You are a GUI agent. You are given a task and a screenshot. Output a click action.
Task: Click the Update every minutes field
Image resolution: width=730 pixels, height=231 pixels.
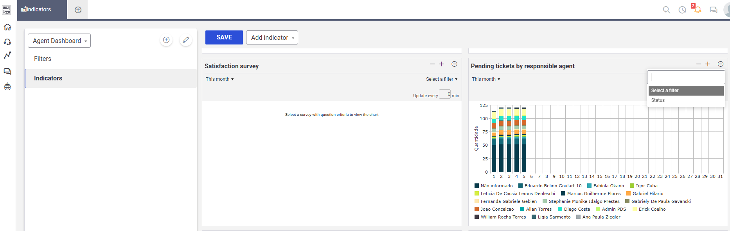tap(445, 94)
